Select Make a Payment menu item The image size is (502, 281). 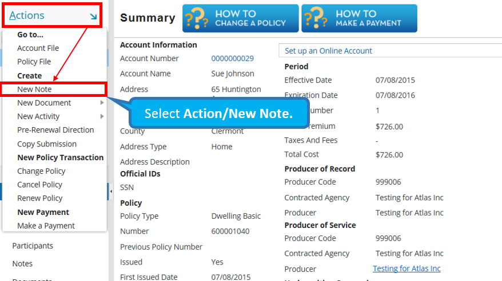point(46,226)
